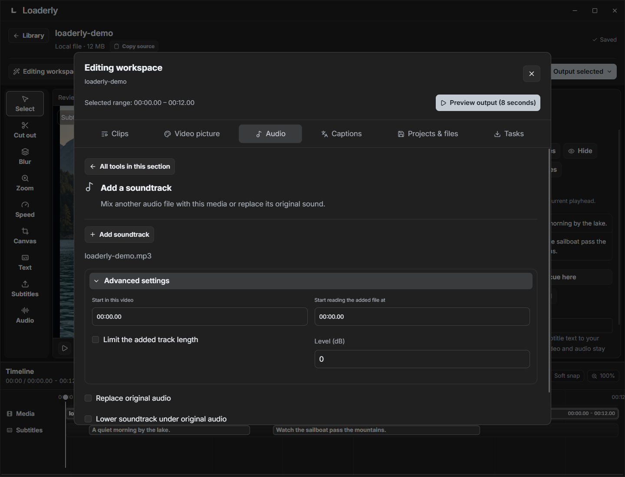Collapse the Advanced settings section

pos(311,281)
